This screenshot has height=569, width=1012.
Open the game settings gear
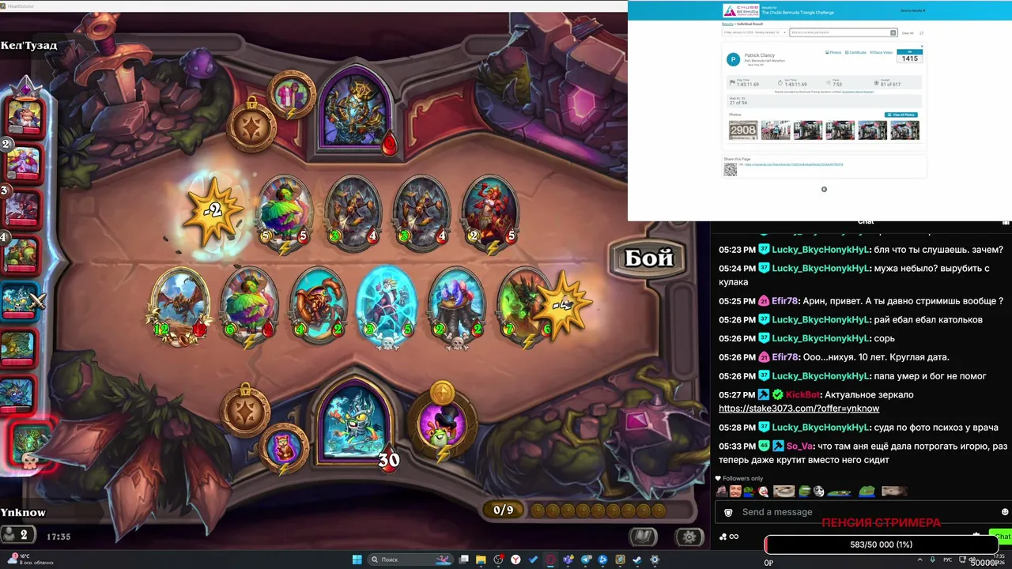click(x=689, y=537)
